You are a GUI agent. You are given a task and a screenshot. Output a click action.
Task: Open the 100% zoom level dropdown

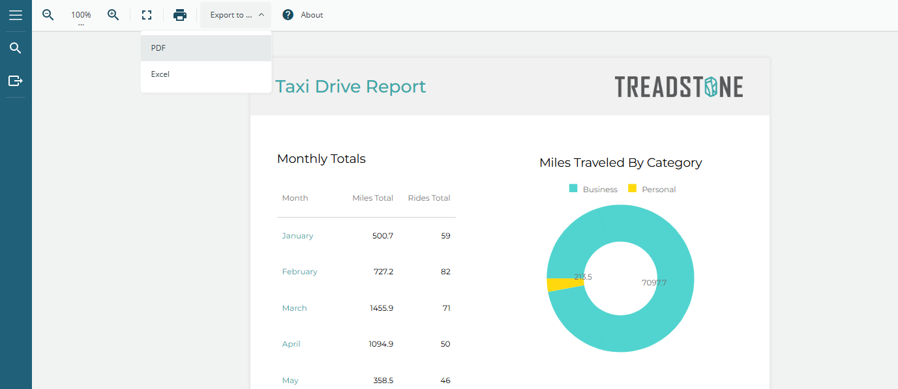(x=81, y=16)
